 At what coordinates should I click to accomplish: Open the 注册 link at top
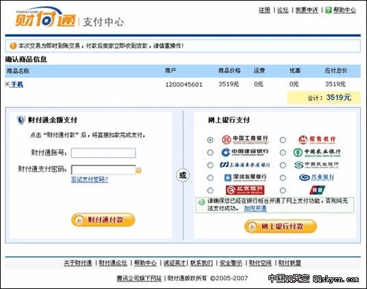point(264,10)
